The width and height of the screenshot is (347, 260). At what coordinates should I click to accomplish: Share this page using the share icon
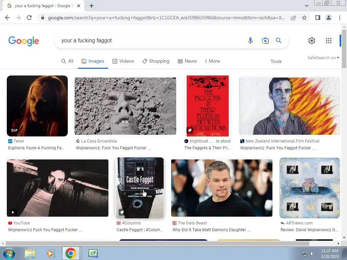point(293,18)
